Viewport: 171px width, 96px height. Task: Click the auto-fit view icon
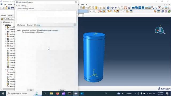[x=126, y=8]
